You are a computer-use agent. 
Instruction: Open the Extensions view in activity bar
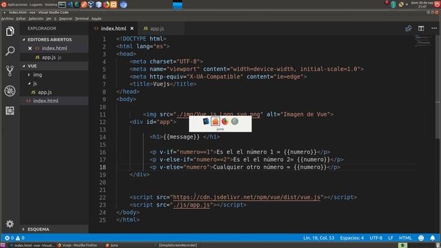click(10, 110)
